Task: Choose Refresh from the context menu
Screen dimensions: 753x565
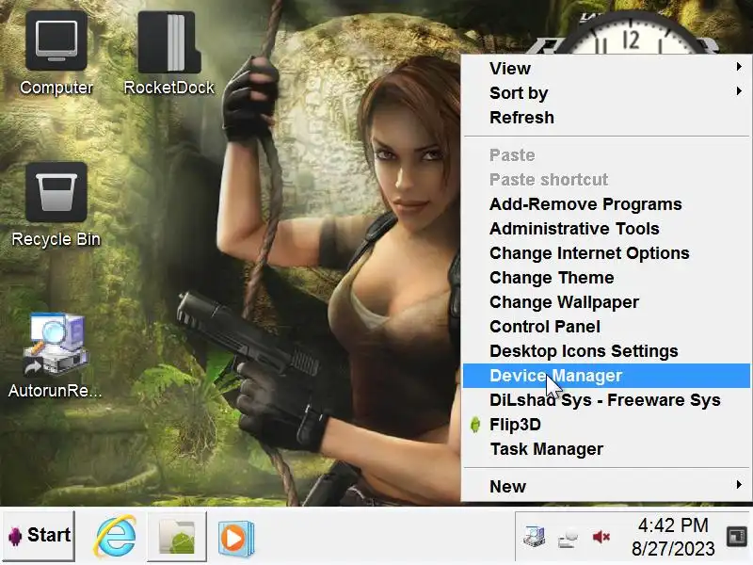Action: click(x=606, y=117)
